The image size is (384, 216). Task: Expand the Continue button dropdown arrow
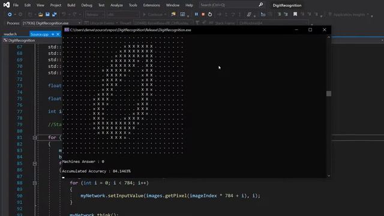[166, 14]
